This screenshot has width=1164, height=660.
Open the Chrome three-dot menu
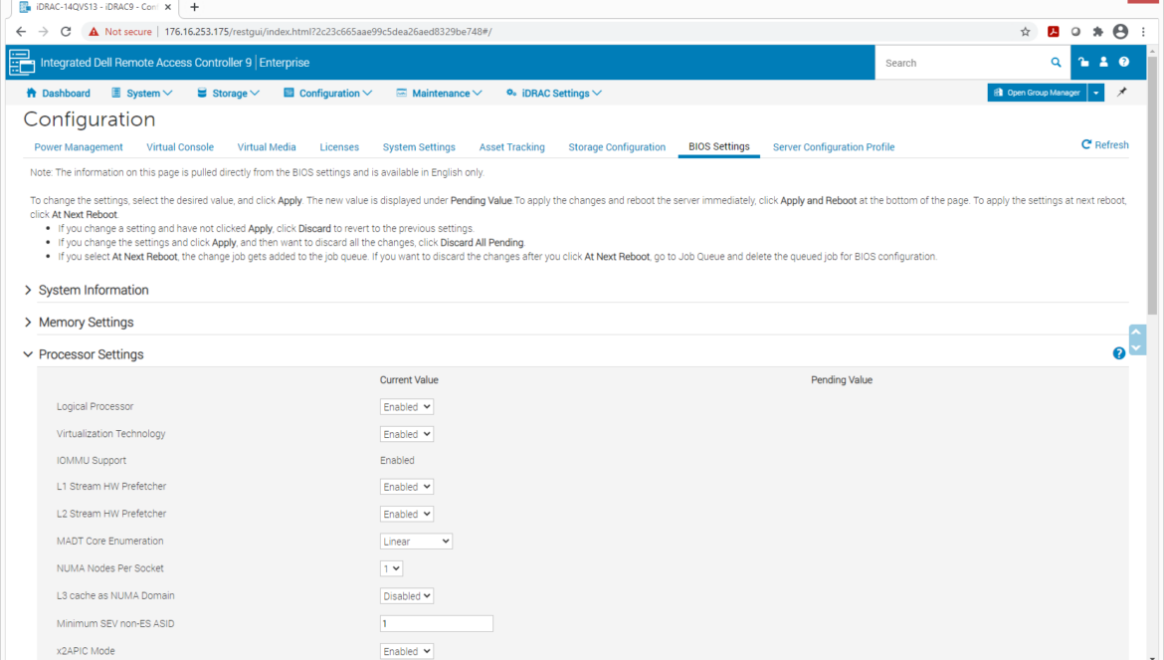click(x=1143, y=31)
